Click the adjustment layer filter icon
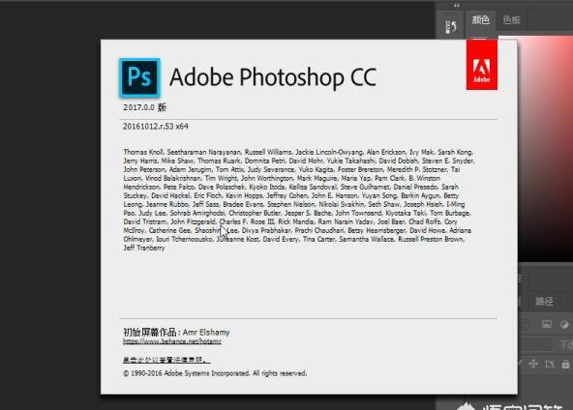The height and width of the screenshot is (410, 573). (564, 324)
